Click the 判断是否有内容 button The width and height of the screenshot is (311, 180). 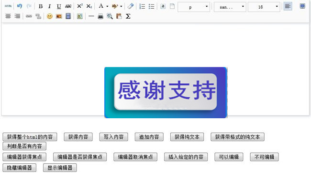pyautogui.click(x=24, y=146)
